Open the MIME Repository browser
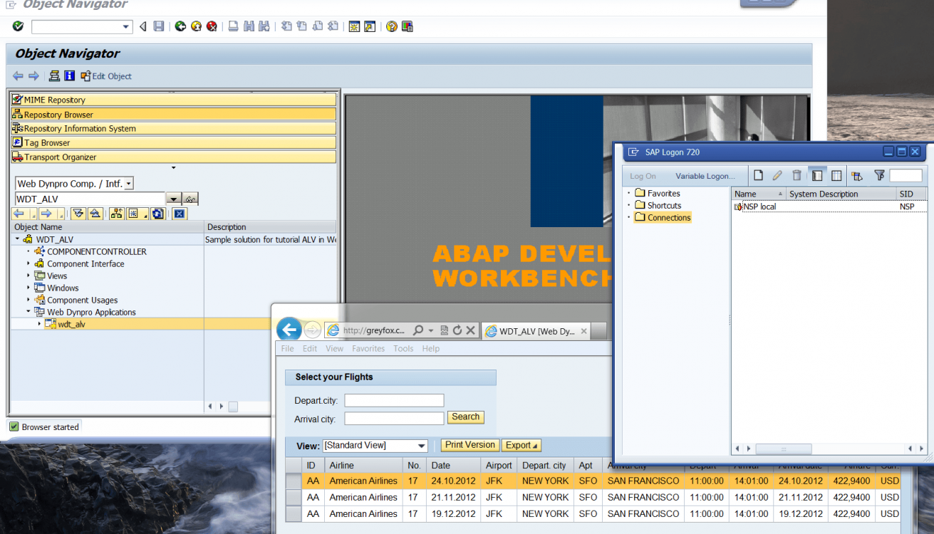 coord(174,100)
